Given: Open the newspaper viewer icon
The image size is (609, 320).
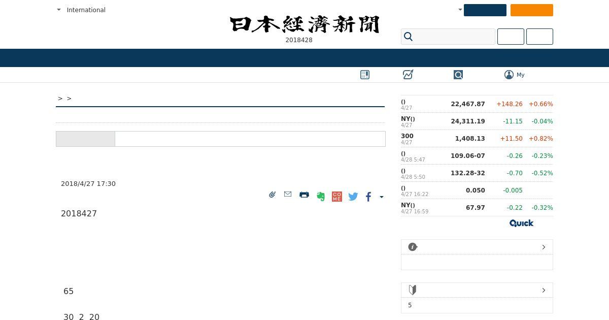Looking at the screenshot, I should 365,75.
